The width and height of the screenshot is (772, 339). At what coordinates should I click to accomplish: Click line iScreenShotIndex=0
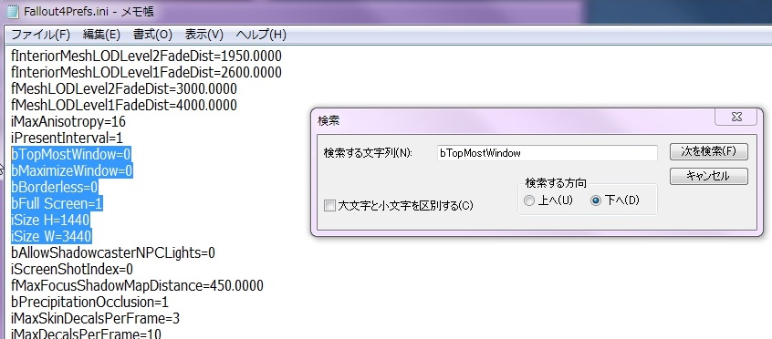point(72,269)
